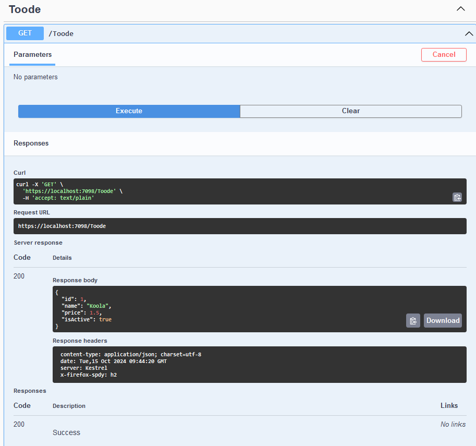Click the date header Tue,15 Oct 2024 line
The image size is (476, 446).
coord(114,361)
